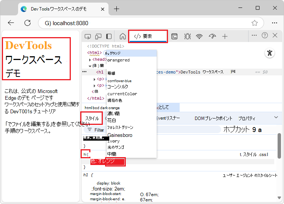The height and width of the screenshot is (204, 284).
Task: Reload the page with refresh icon
Action: click(x=27, y=23)
